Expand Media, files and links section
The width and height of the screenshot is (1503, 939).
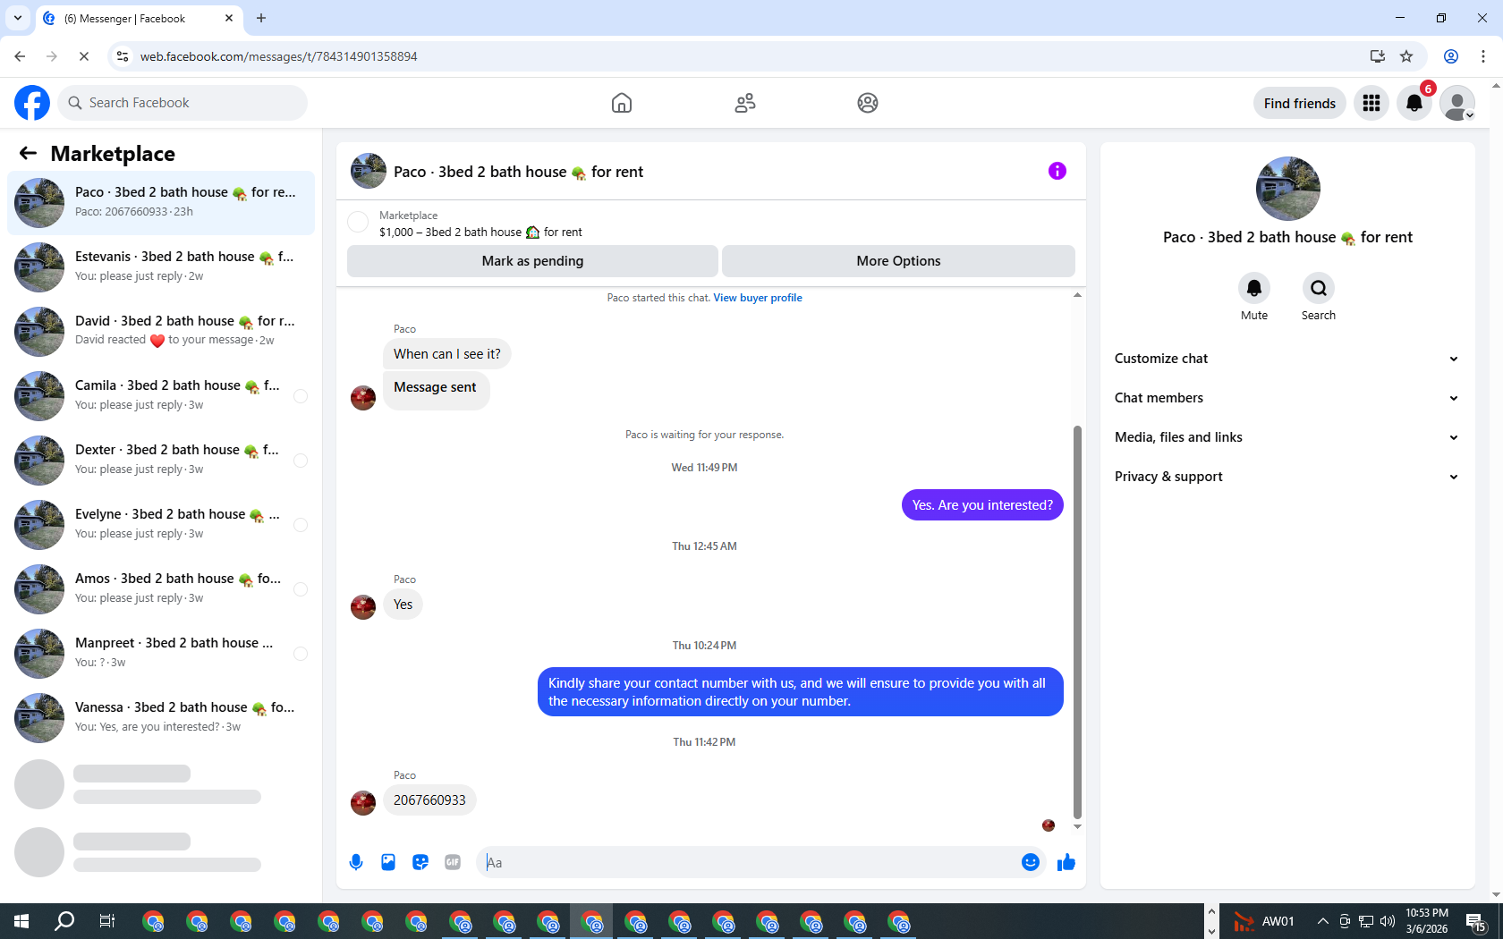pos(1286,437)
